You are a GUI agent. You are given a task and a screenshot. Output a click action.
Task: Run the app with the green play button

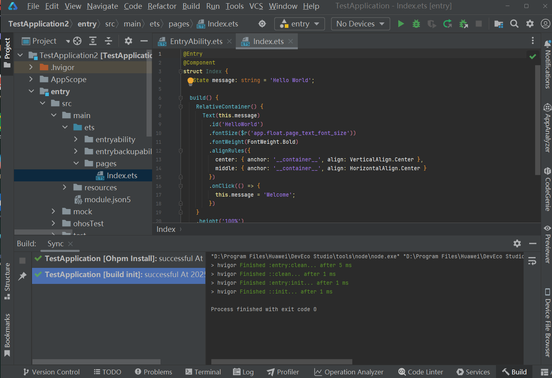[x=401, y=24]
